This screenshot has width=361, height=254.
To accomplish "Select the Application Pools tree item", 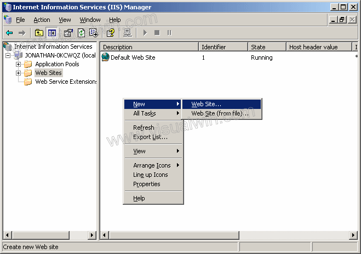I will (x=57, y=64).
